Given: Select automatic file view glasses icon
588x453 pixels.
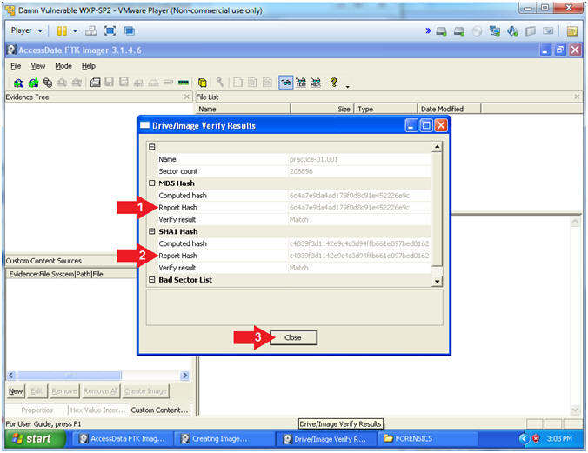Looking at the screenshot, I should pyautogui.click(x=286, y=83).
